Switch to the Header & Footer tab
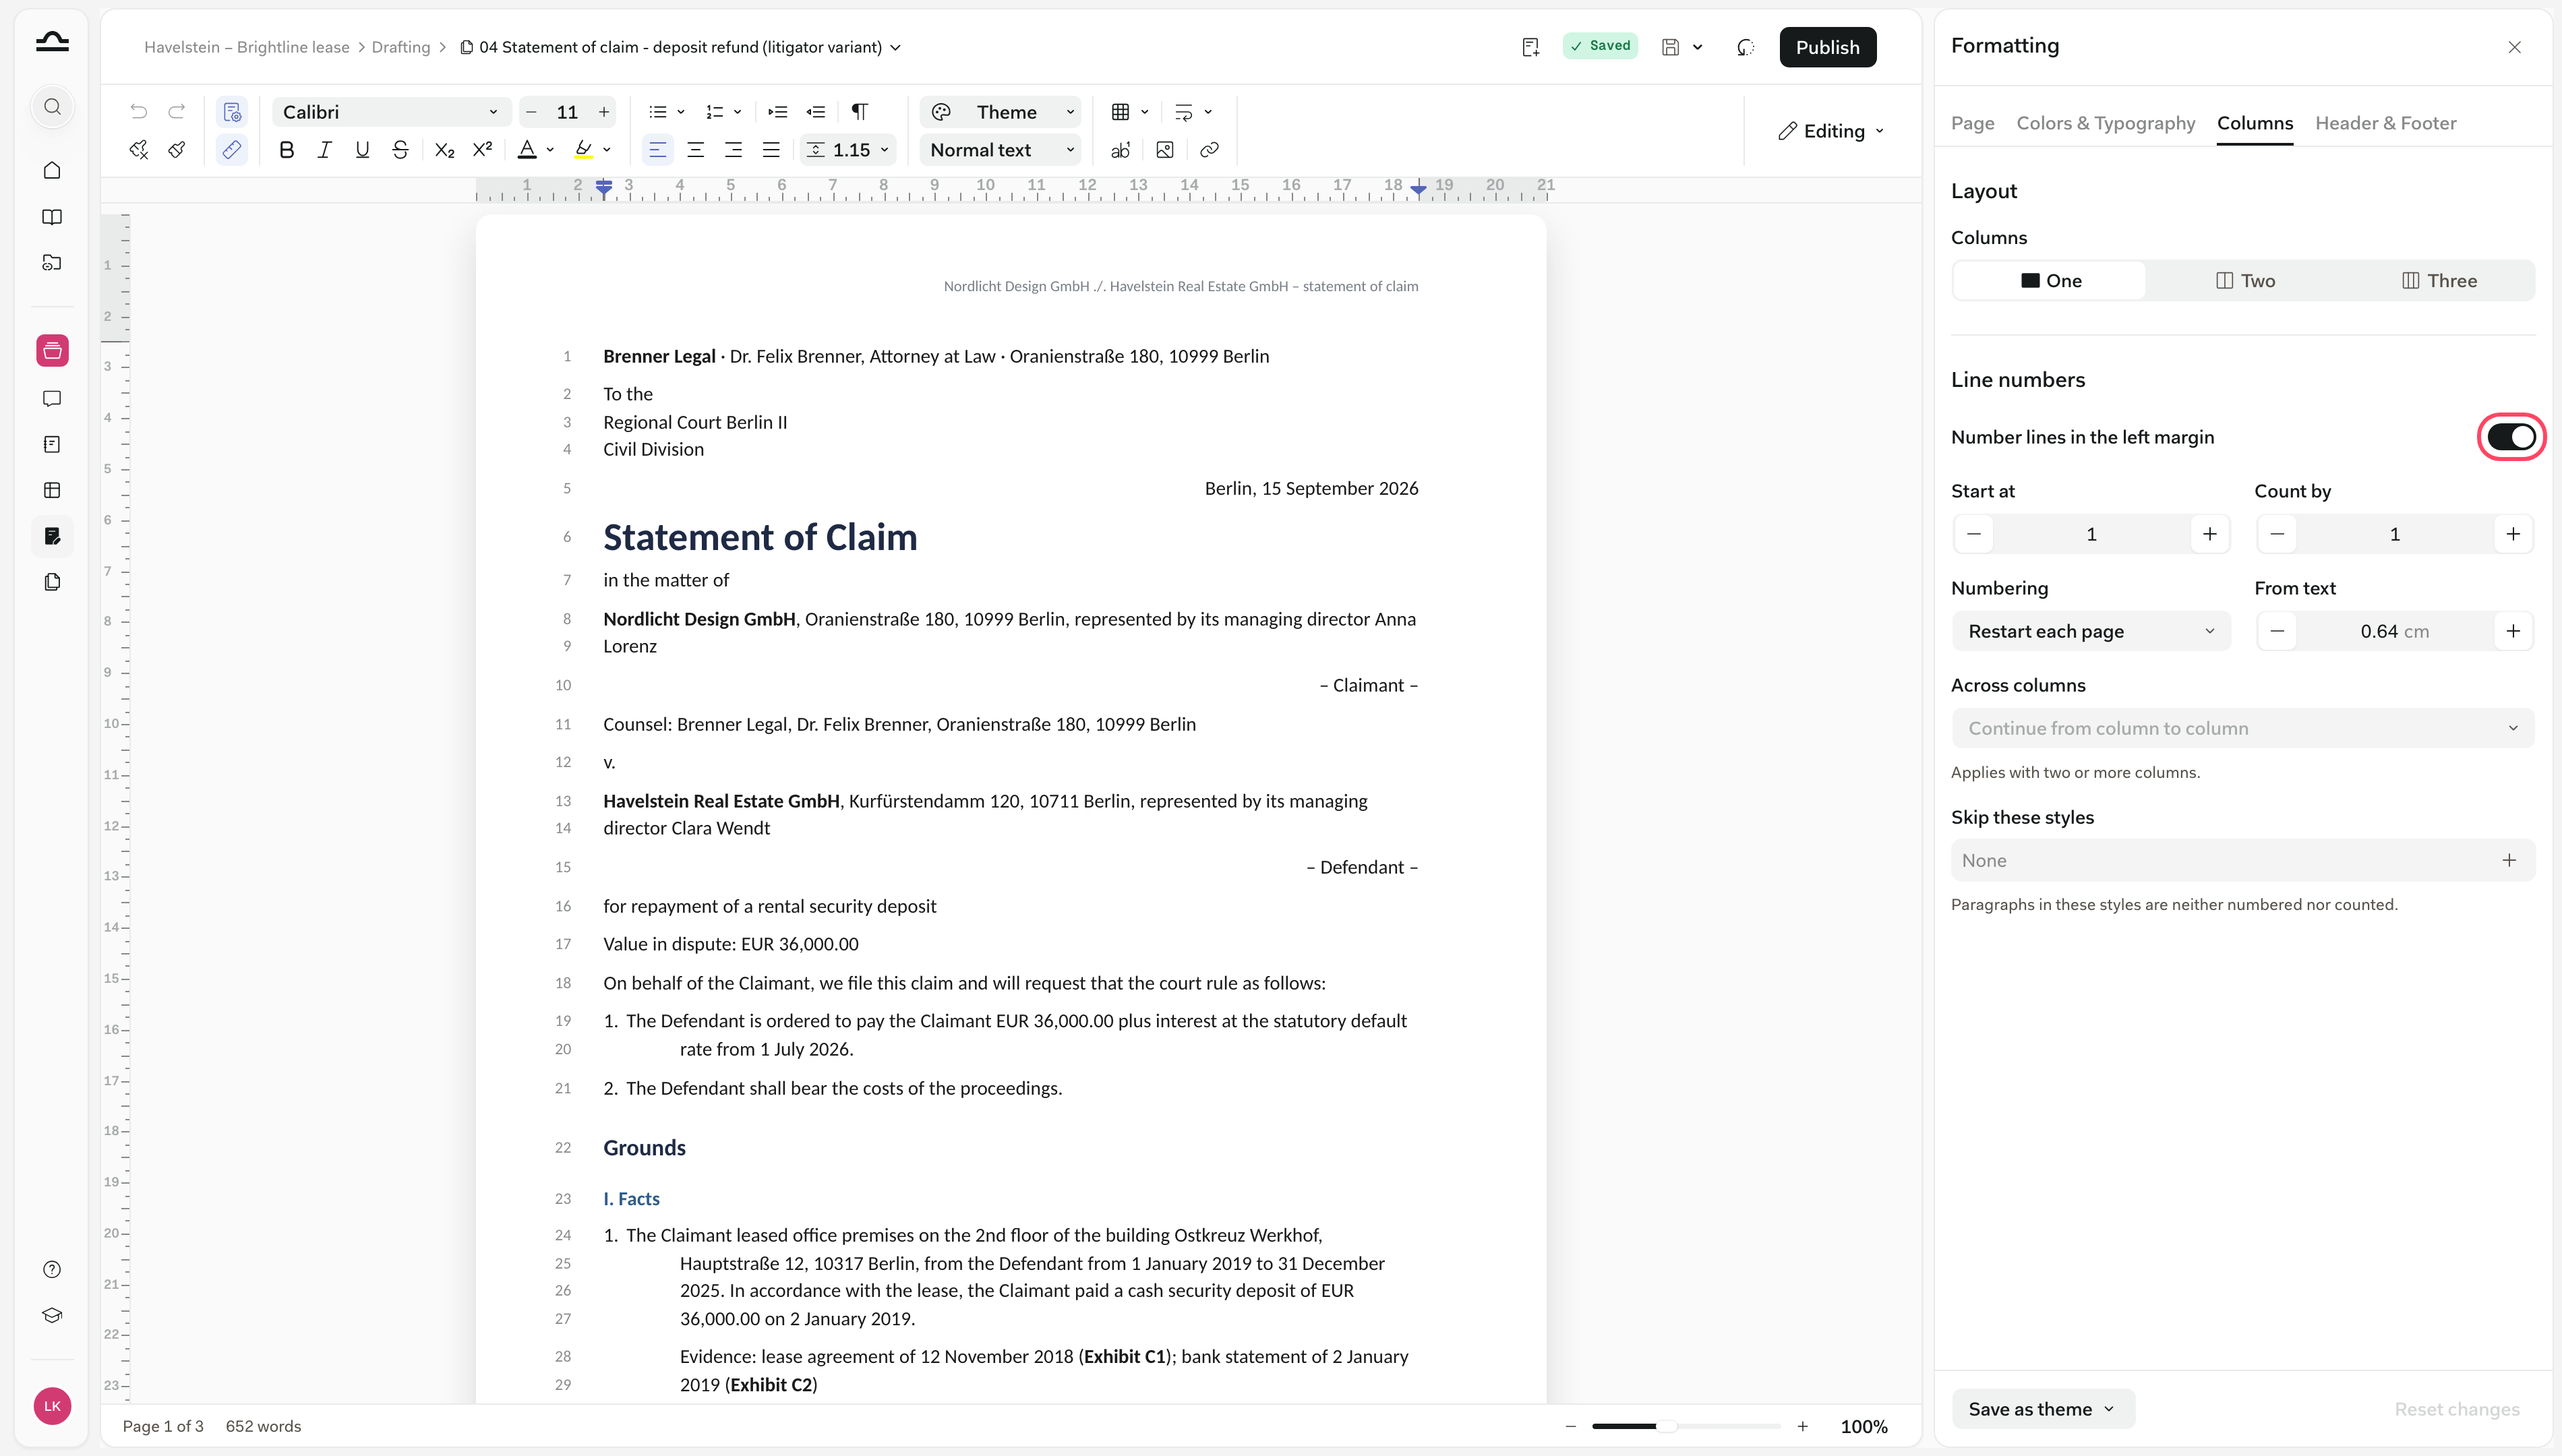Screen dimensions: 2562x1456 pos(2385,123)
